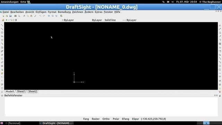This screenshot has width=222, height=125.
Task: Open the Solid line dropdown
Action: (x=110, y=20)
